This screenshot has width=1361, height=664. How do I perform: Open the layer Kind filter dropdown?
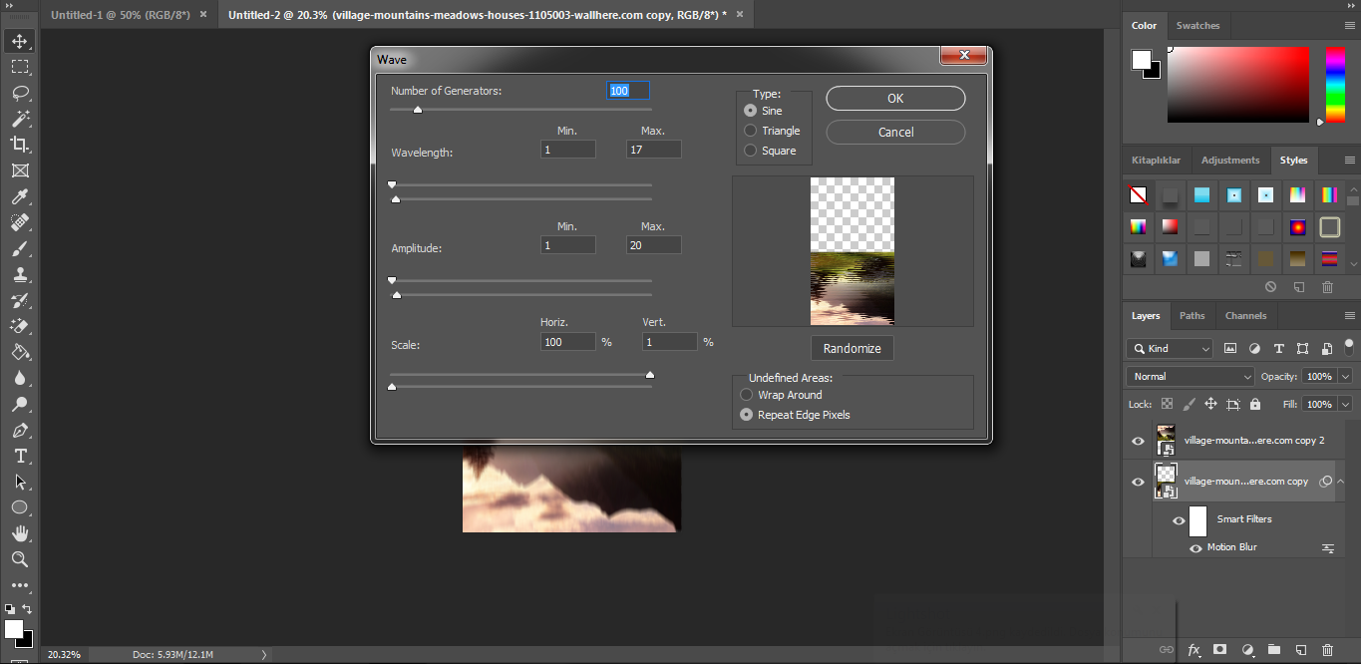[x=1170, y=349]
